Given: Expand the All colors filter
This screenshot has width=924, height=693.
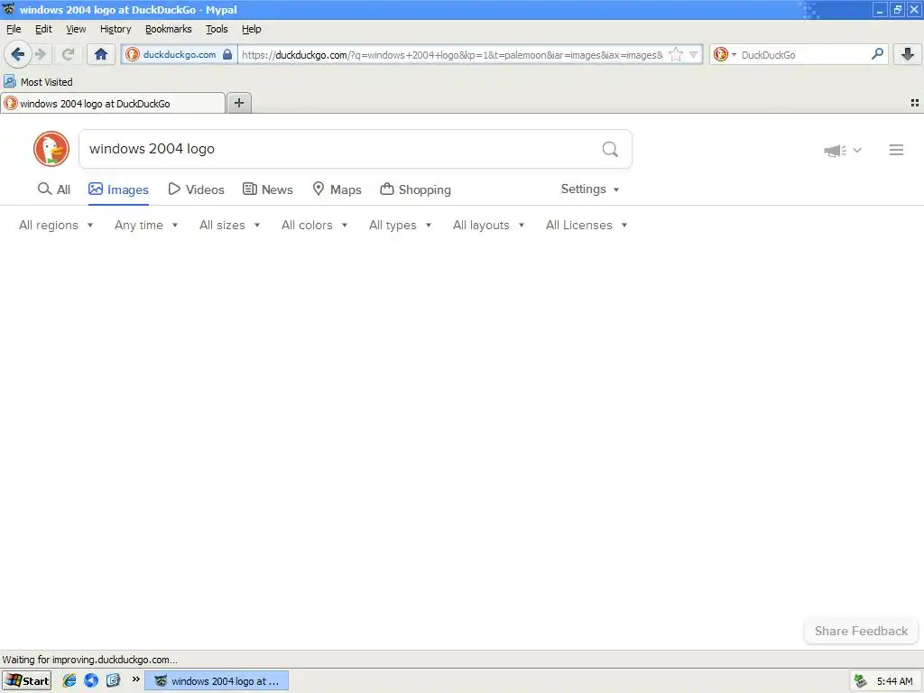Looking at the screenshot, I should coord(315,225).
